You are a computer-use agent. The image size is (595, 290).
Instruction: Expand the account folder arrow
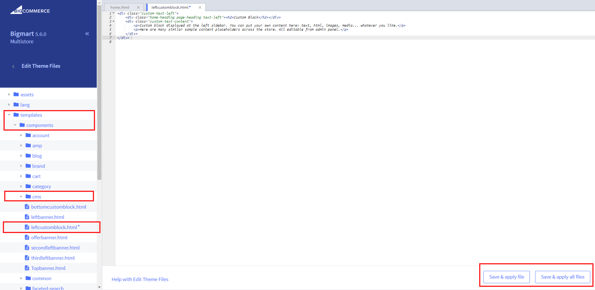[x=21, y=135]
